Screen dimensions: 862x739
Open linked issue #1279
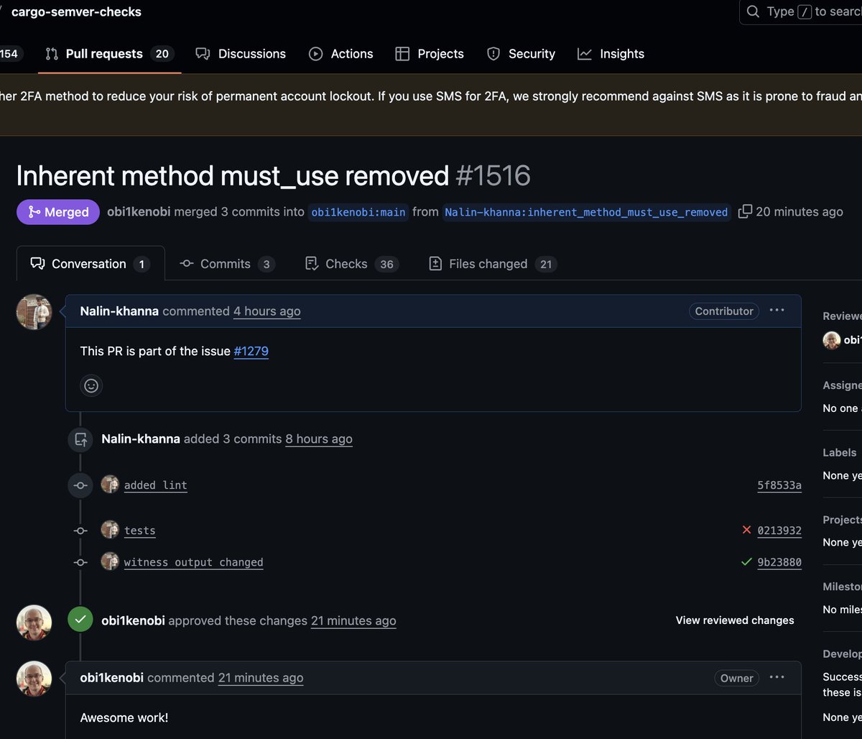click(x=251, y=351)
